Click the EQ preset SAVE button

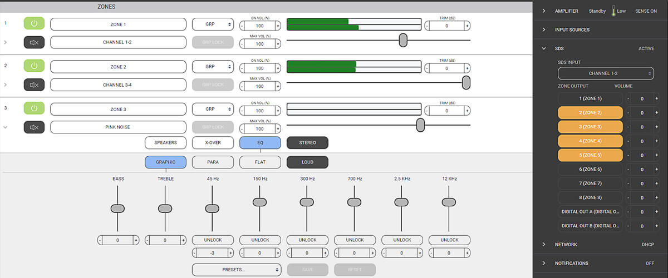click(307, 270)
